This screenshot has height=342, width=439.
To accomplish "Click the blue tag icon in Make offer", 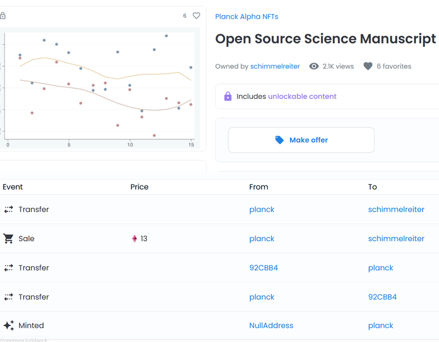I will [x=279, y=139].
